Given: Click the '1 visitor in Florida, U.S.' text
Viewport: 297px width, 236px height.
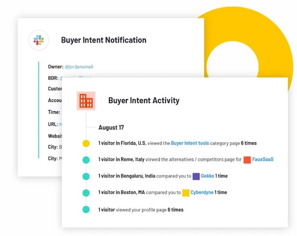Looking at the screenshot, I should coord(123,143).
